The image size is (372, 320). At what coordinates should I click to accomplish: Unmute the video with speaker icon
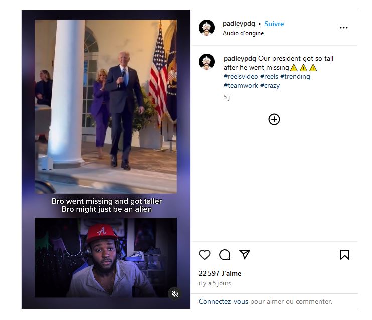[175, 294]
